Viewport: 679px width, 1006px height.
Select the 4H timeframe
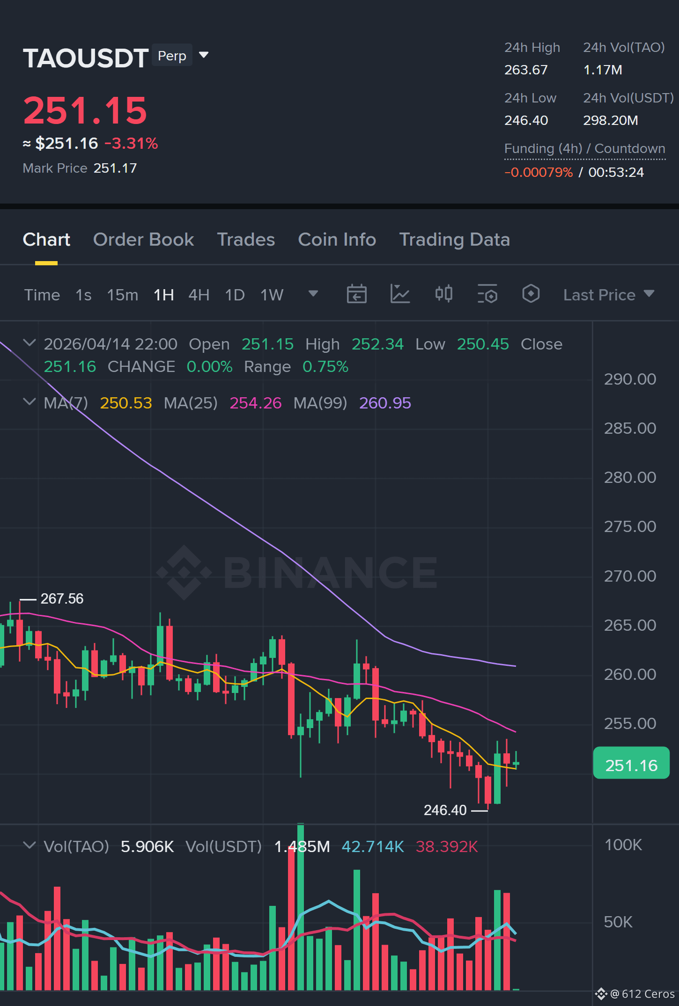[199, 295]
